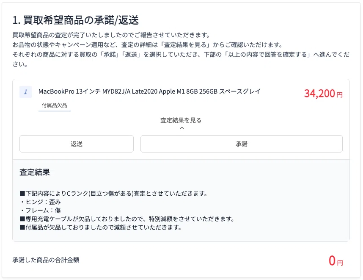363x280 pixels.
Task: Select the item number 1 badge
Action: pyautogui.click(x=25, y=92)
